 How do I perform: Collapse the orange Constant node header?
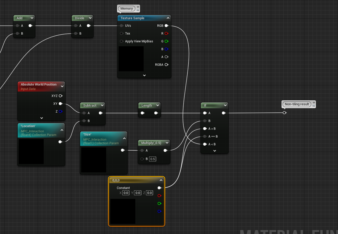click(x=161, y=180)
